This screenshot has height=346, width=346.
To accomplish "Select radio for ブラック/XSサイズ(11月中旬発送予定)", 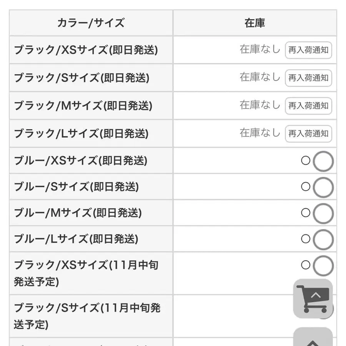I will tap(323, 266).
